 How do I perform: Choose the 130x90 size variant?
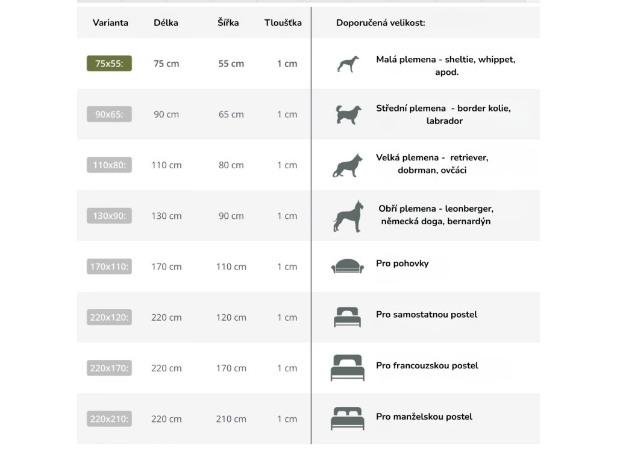click(x=109, y=216)
